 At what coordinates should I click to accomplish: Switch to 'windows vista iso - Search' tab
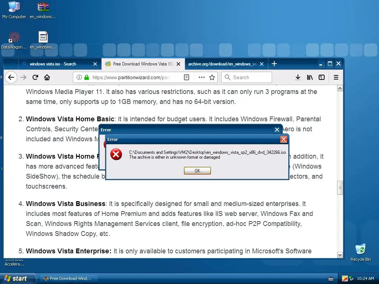(59, 64)
